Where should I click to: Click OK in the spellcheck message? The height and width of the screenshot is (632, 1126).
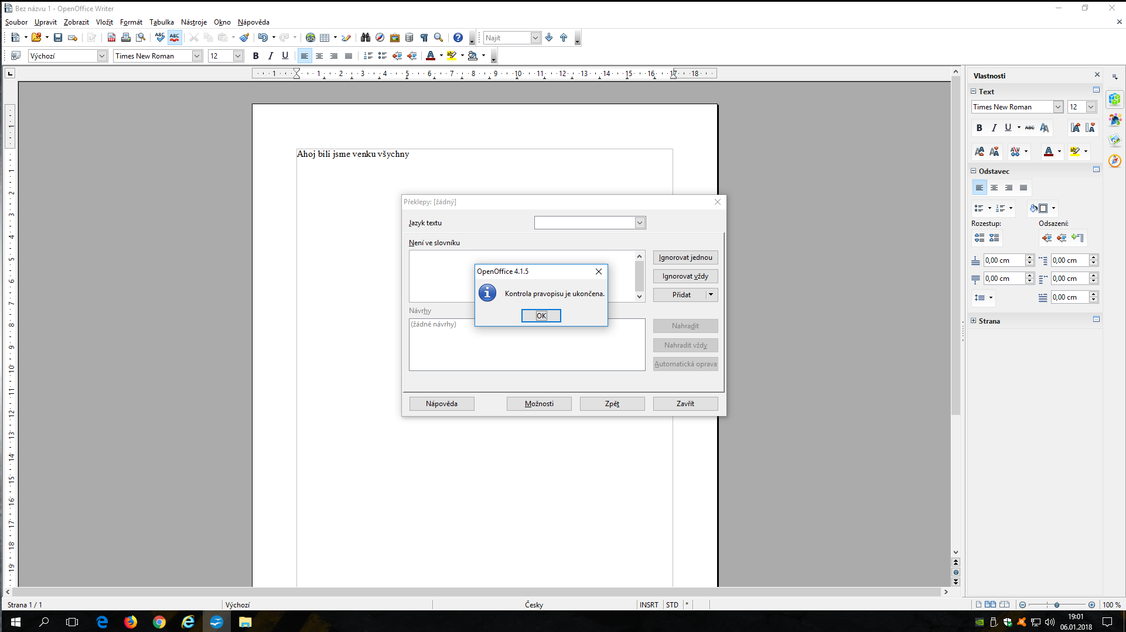541,315
